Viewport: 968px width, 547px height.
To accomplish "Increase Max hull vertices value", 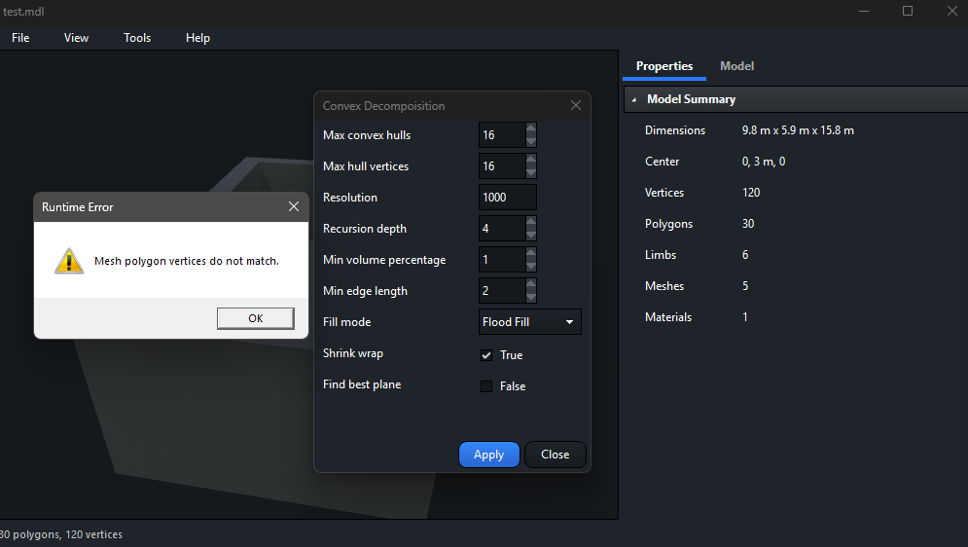I will [531, 160].
